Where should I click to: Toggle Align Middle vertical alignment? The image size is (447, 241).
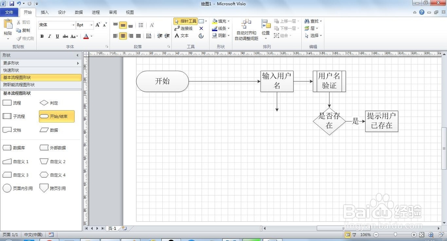[123, 25]
